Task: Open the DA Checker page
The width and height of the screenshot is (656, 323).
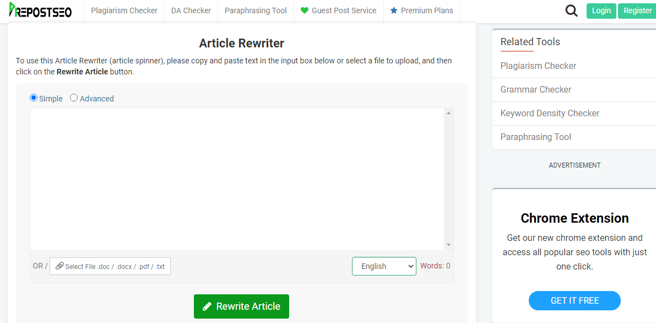Action: (x=191, y=10)
